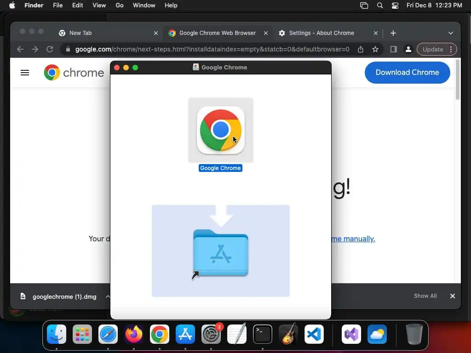This screenshot has height=353, width=471.
Task: Open Chrome's three-dot menu
Action: 451,49
